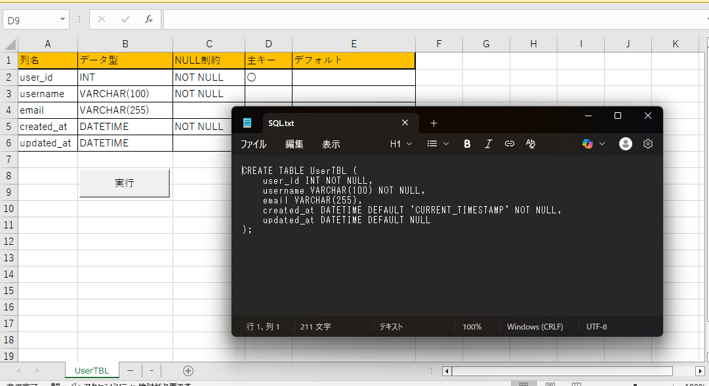The width and height of the screenshot is (709, 386).
Task: Open Notepad settings gear
Action: click(648, 144)
